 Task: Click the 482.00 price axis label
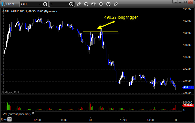tap(187, 81)
